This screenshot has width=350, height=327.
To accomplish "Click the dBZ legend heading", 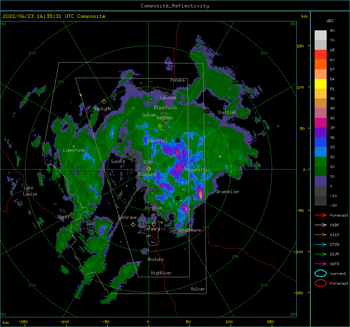I will coord(330,21).
